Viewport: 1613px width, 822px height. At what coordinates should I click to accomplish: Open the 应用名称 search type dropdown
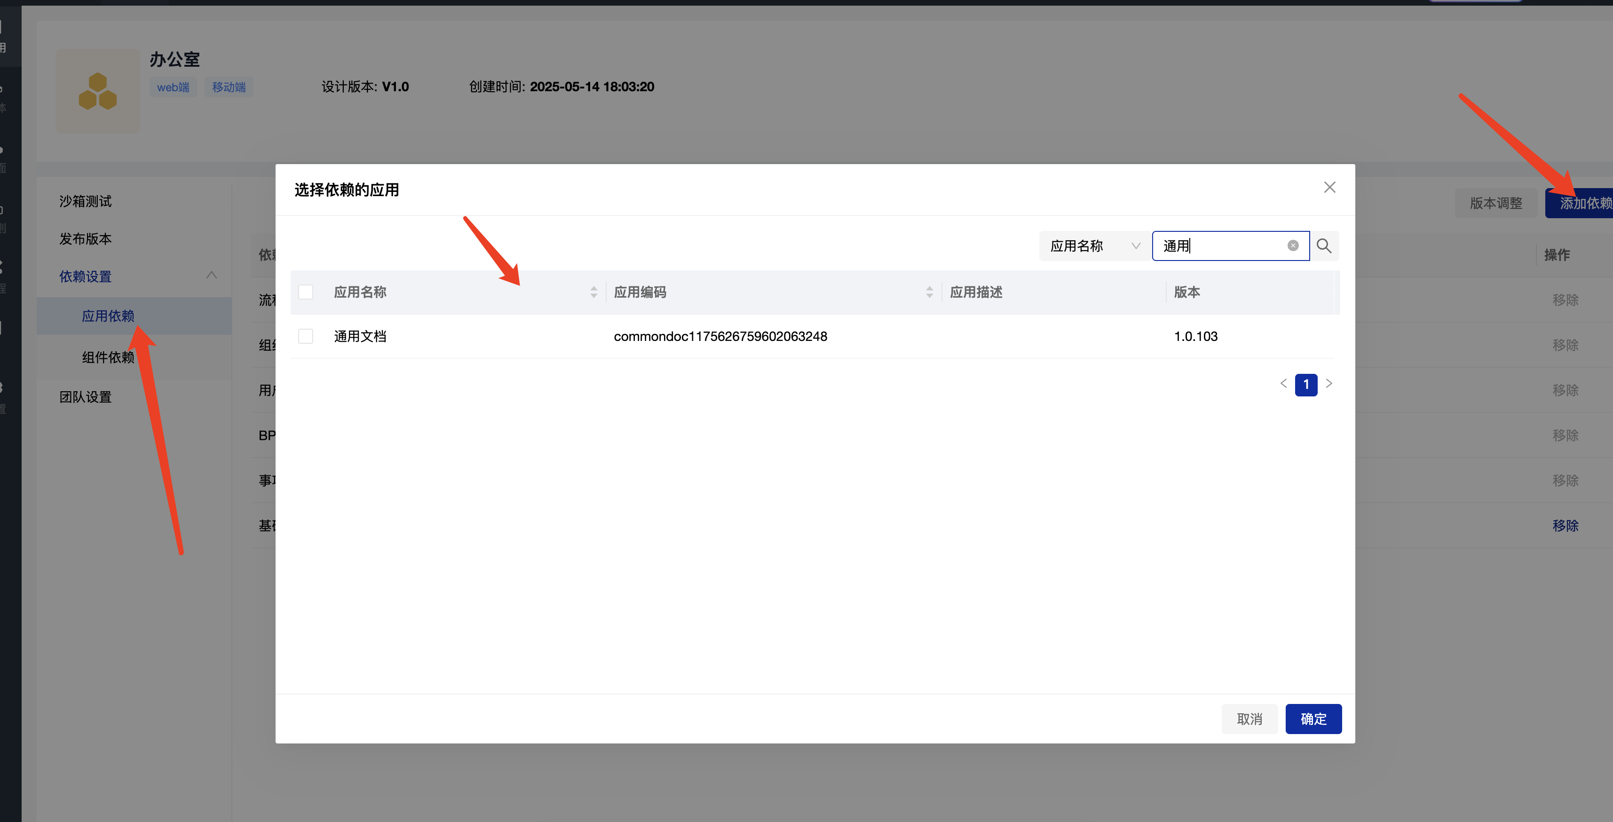point(1094,246)
